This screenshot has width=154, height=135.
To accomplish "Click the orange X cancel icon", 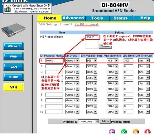I will [x=136, y=131].
